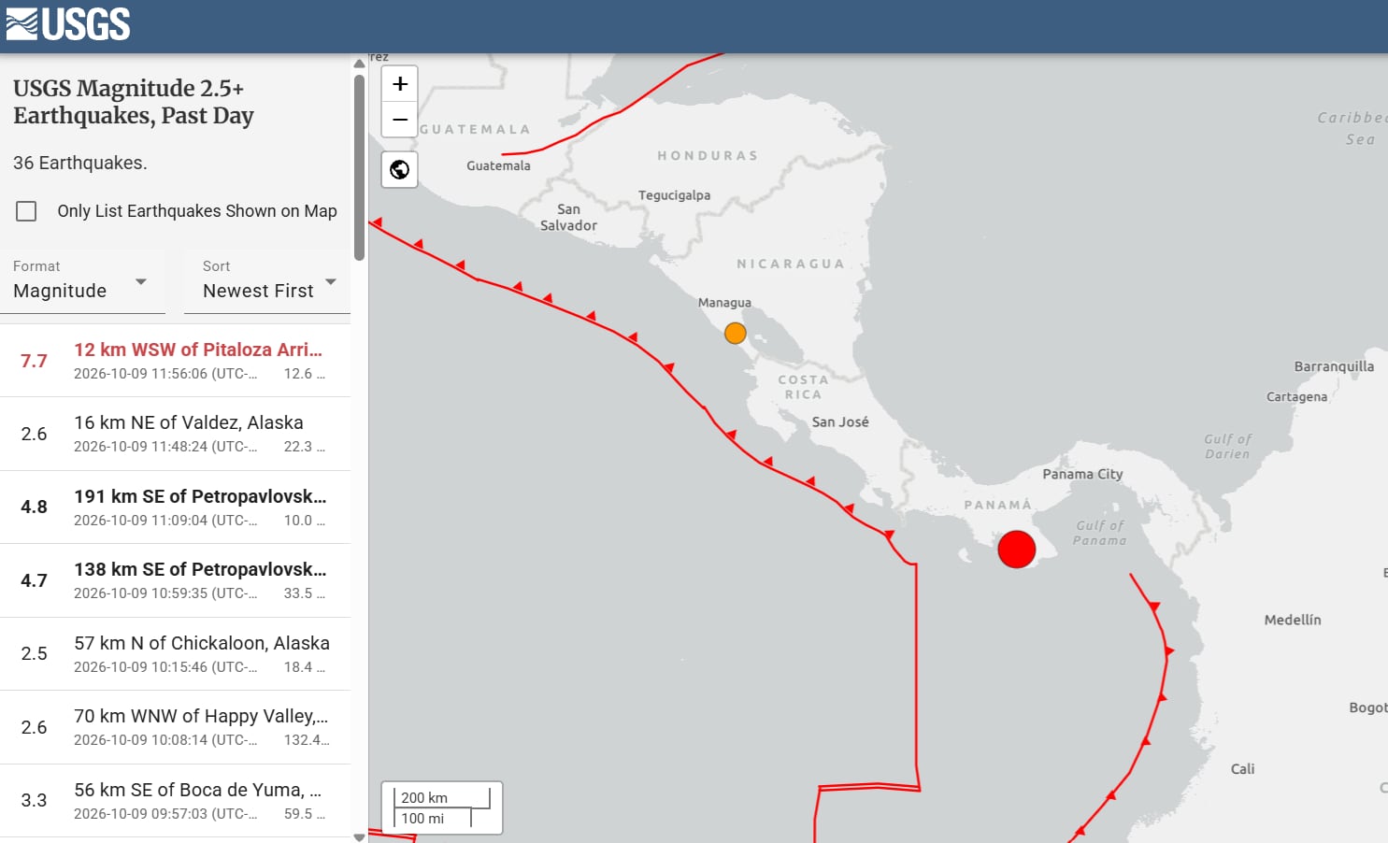Image resolution: width=1388 pixels, height=843 pixels.
Task: Click the Cali map label
Action: point(1242,769)
